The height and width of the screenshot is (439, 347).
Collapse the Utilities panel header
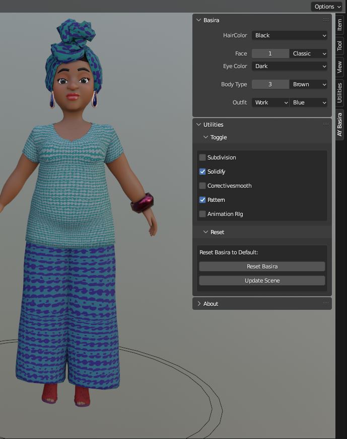pyautogui.click(x=213, y=125)
